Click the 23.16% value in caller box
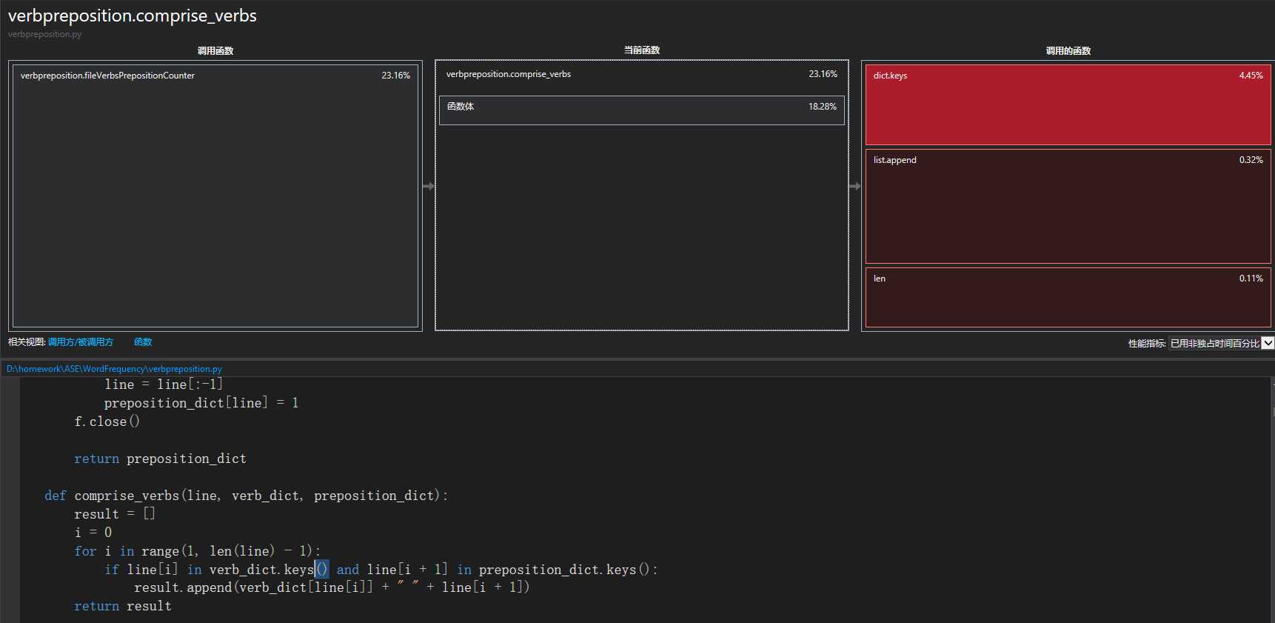1275x623 pixels. [x=395, y=76]
